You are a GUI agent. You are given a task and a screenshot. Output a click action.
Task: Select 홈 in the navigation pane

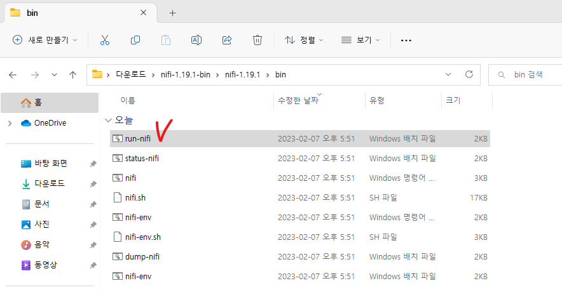(50, 103)
